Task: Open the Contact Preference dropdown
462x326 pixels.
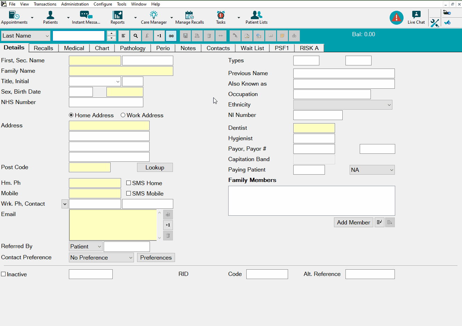Action: 101,257
